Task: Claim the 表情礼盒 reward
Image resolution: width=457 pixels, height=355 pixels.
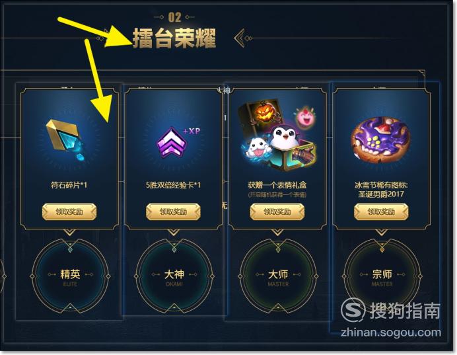Action: 277,212
